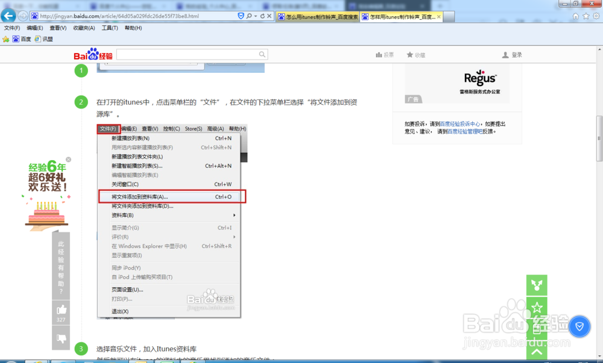Open the 收藏夹(A) browser menu

click(84, 28)
